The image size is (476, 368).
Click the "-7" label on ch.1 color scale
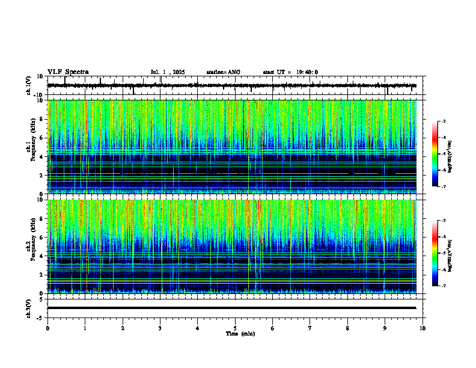444,186
